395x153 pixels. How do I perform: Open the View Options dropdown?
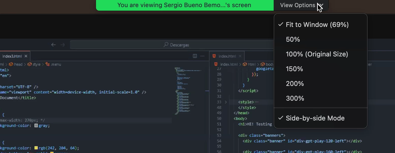coord(301,5)
